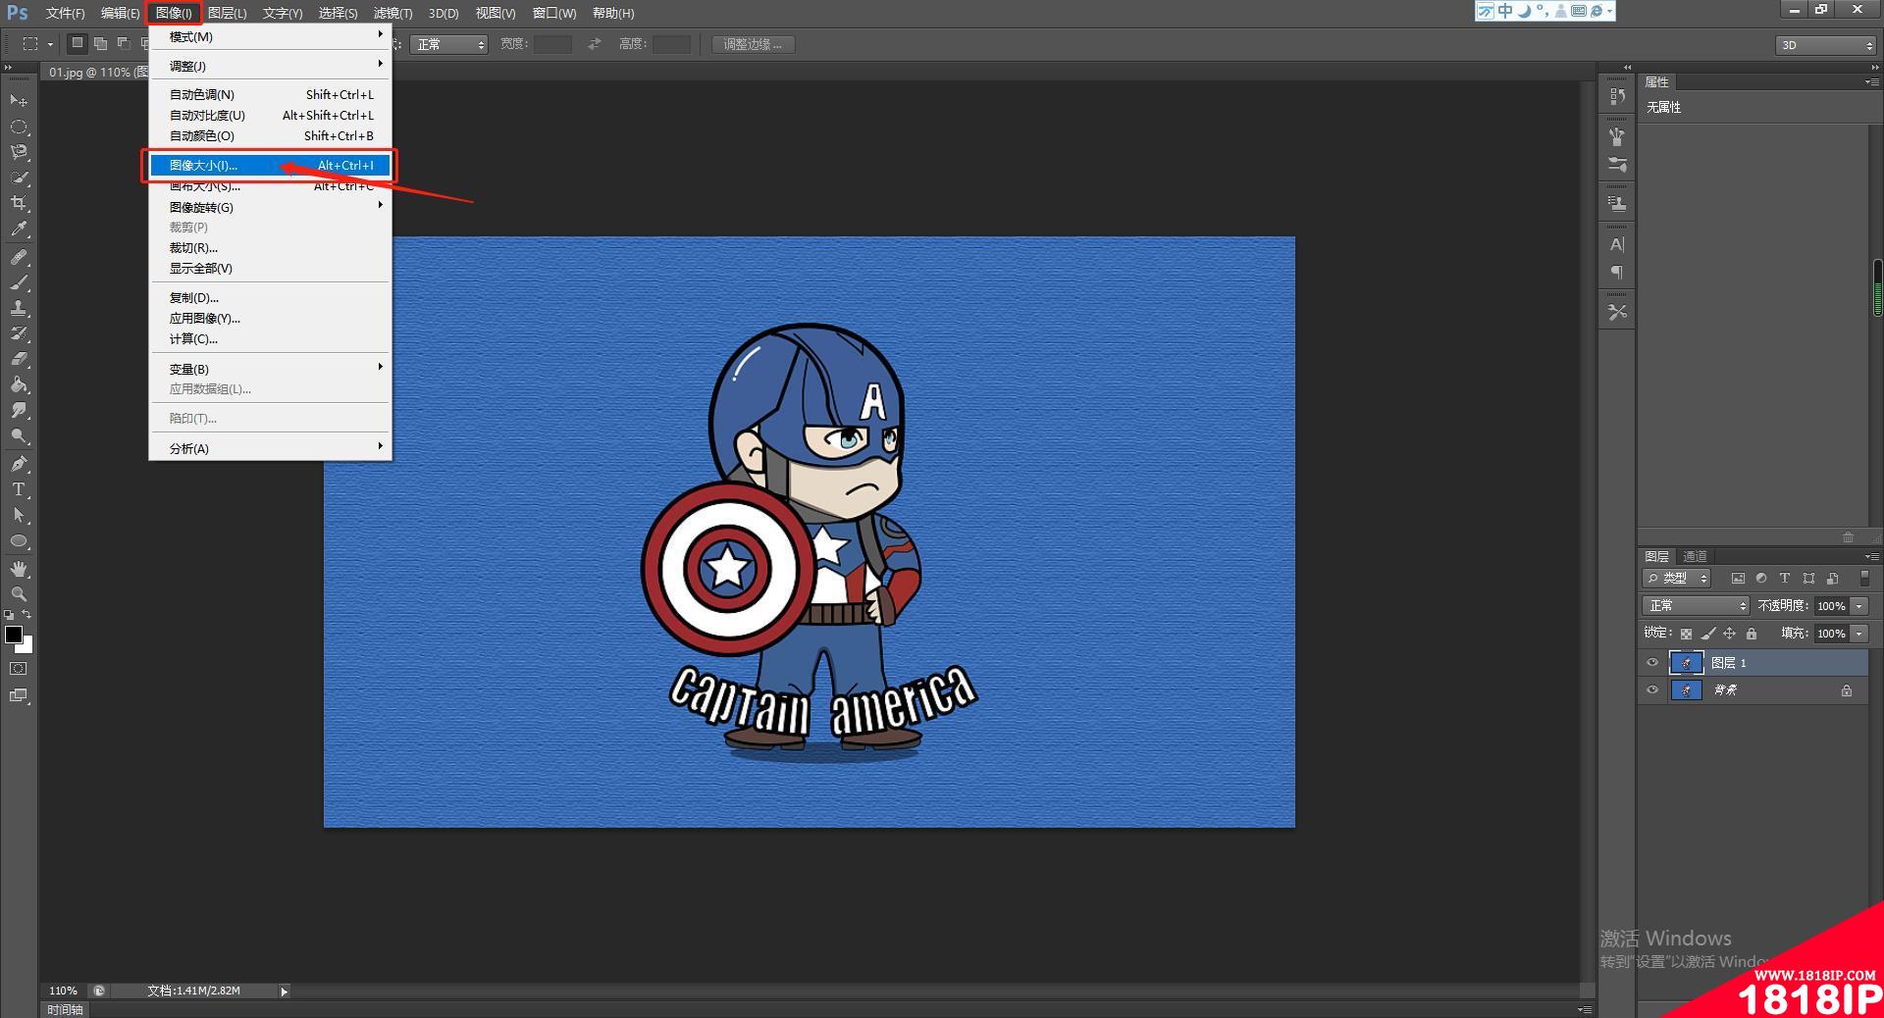Screen dimensions: 1884x1018
Task: Expand 调整(J) submenu
Action: pos(271,67)
